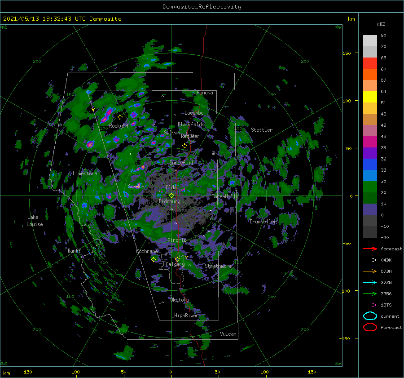Viewport: 404px width, 378px height.
Task: Click the Composite_Reflectivity title
Action: click(202, 7)
